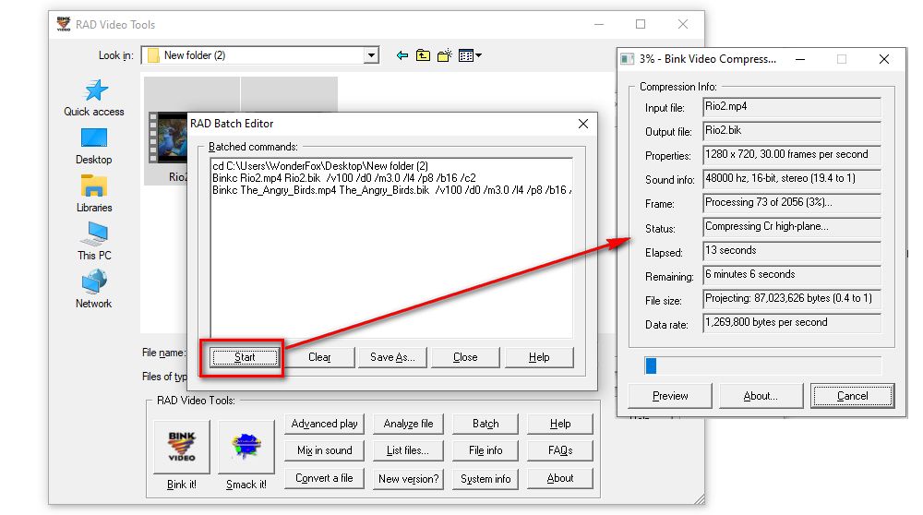The height and width of the screenshot is (515, 923).
Task: Click Bink Video Compressor title bar icon
Action: (x=628, y=59)
